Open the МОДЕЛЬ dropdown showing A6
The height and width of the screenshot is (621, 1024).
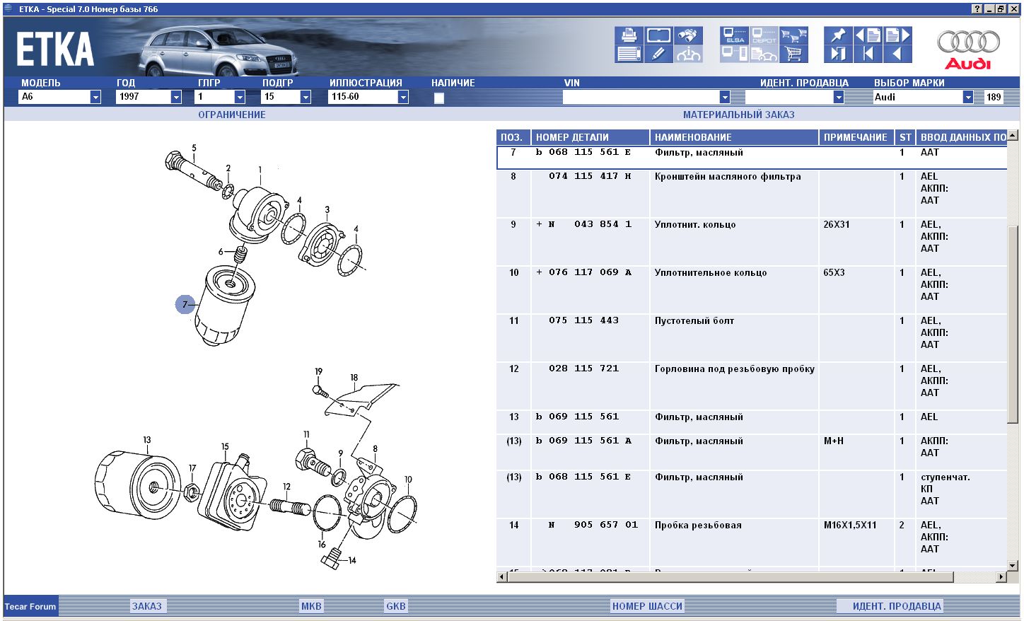tap(95, 97)
